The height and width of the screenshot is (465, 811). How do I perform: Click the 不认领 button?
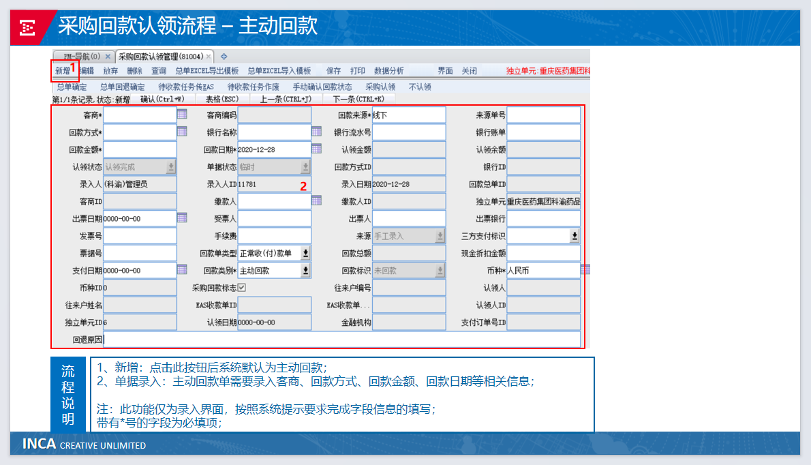tap(420, 87)
